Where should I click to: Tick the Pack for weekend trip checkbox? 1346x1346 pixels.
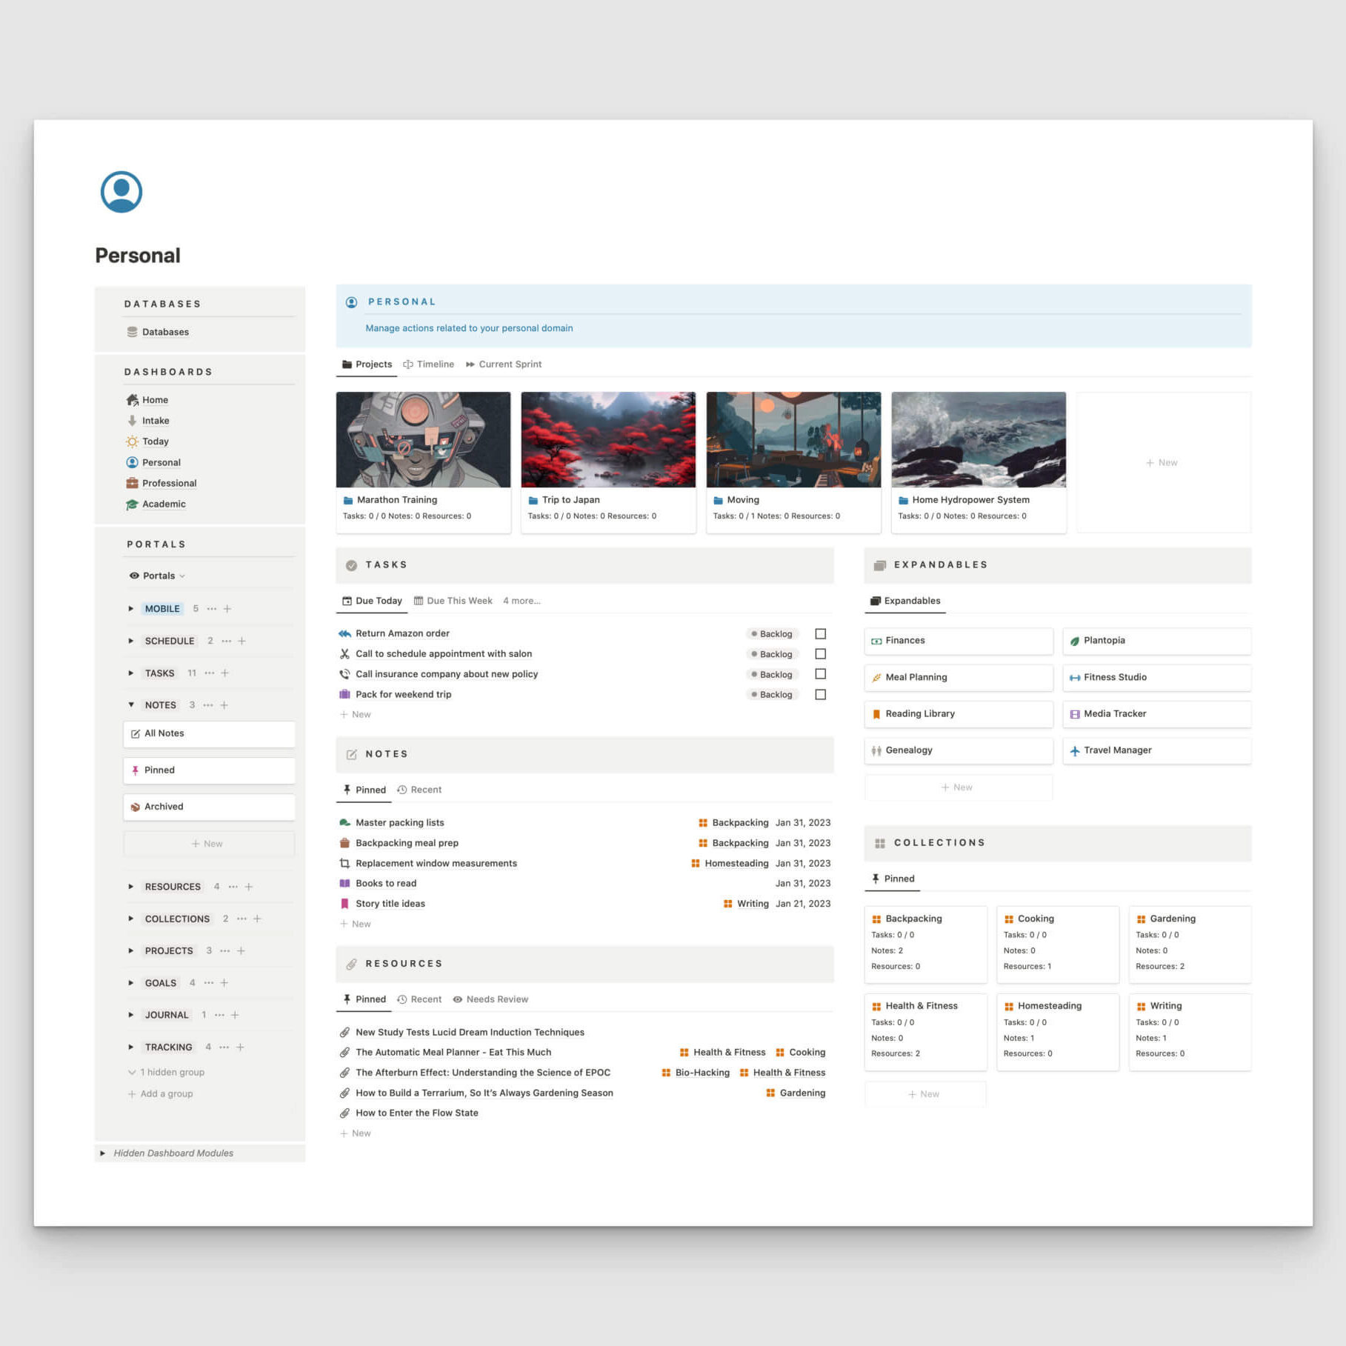pyautogui.click(x=820, y=695)
